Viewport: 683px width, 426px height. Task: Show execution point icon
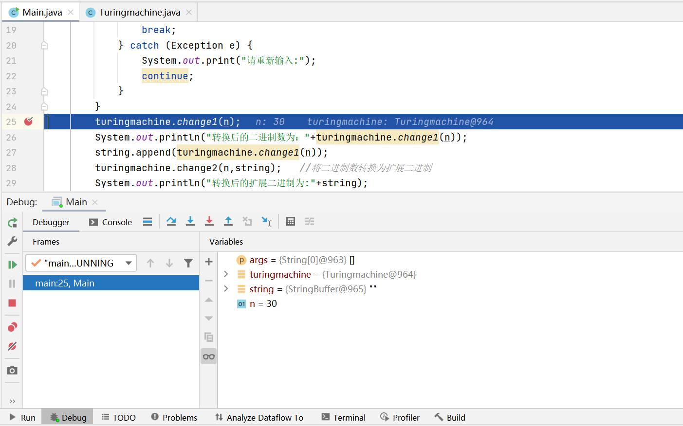pyautogui.click(x=148, y=222)
